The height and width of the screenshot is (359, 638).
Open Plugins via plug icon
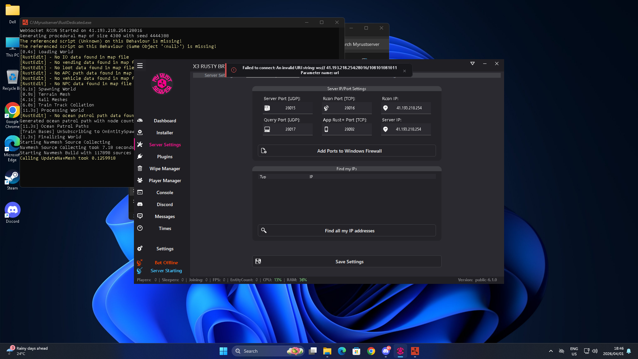tap(140, 157)
